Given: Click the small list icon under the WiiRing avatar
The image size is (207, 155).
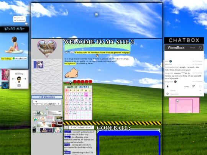Looking at the screenshot, I should click(x=19, y=85).
